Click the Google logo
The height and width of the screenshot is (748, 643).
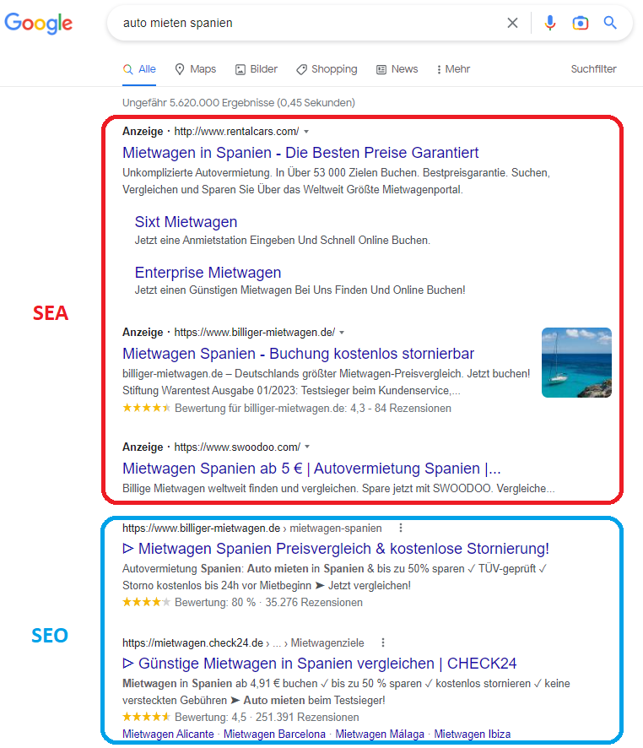click(x=39, y=24)
